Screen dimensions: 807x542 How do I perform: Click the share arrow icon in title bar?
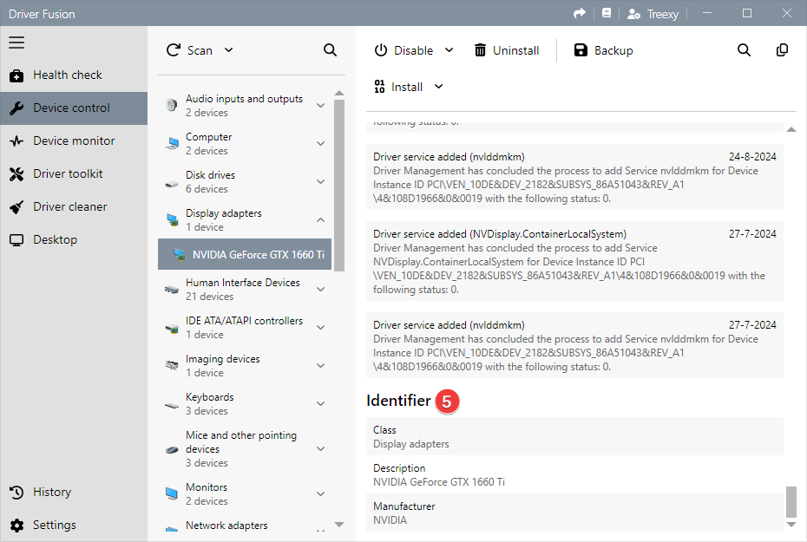tap(580, 13)
